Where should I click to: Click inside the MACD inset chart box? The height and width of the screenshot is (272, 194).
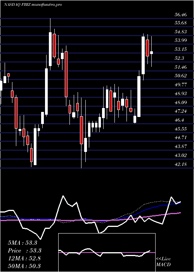(x=107, y=253)
